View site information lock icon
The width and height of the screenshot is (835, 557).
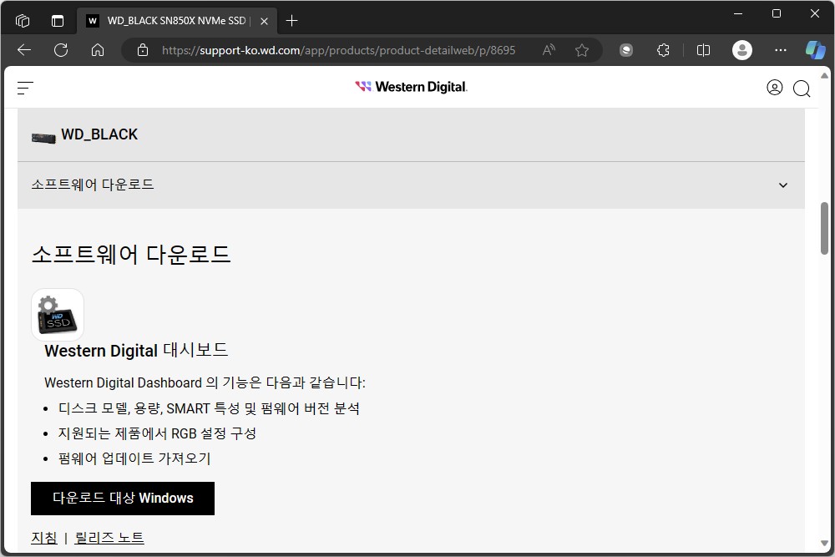[x=143, y=50]
